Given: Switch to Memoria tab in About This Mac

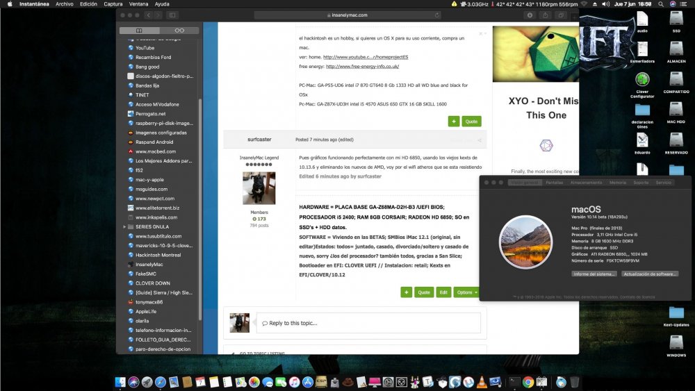Looking at the screenshot, I should pos(617,183).
